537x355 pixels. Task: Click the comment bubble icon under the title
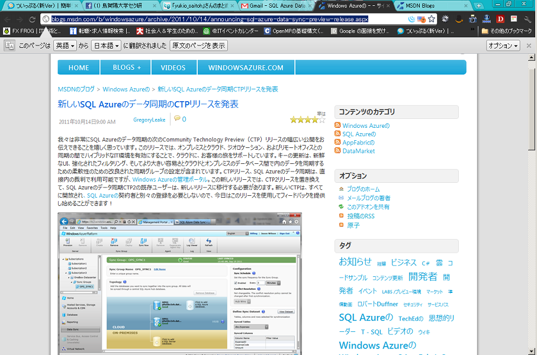[x=176, y=119]
